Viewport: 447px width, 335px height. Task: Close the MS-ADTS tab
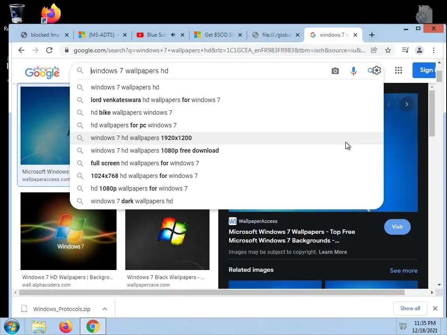pos(125,35)
